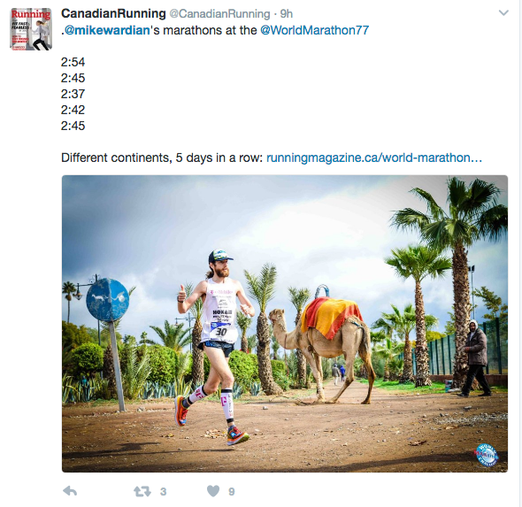Image resolution: width=522 pixels, height=507 pixels.
Task: Click the World Marathon Challenge watermark logo
Action: point(487,455)
